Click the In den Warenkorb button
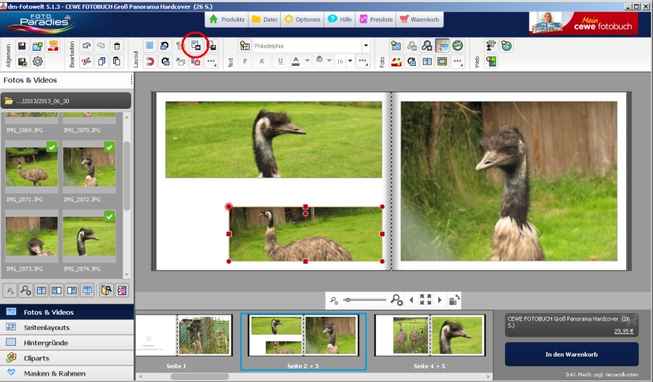Viewport: 653px width, 382px height. 571,354
